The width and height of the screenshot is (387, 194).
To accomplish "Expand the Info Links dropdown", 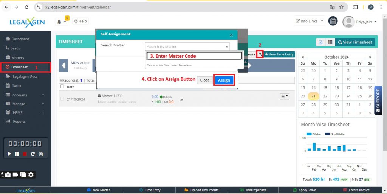I will pyautogui.click(x=310, y=21).
